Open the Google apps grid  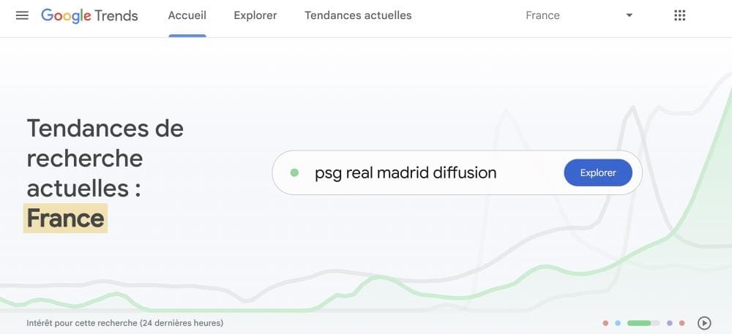[680, 15]
